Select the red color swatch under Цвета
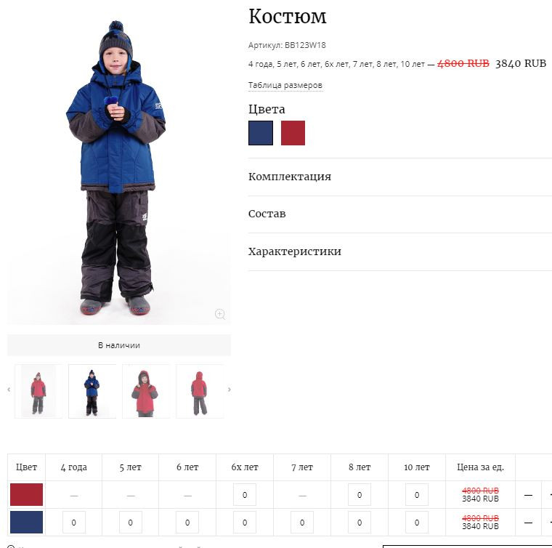Image resolution: width=552 pixels, height=548 pixels. tap(293, 133)
